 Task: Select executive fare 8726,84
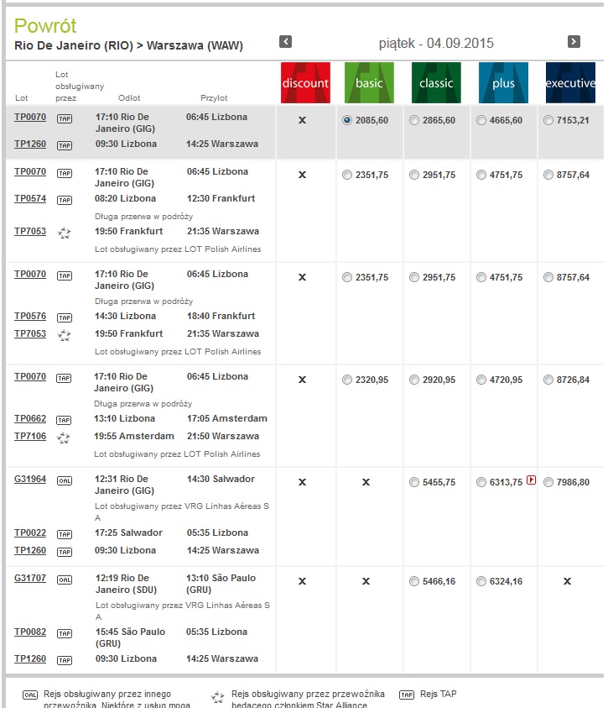pyautogui.click(x=548, y=380)
